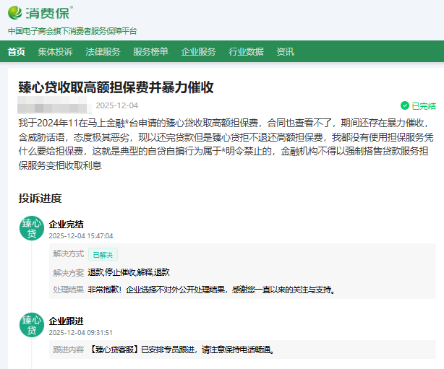Image resolution: width=444 pixels, height=369 pixels.
Task: Click the 投诉进度 section heading
Action: 40,198
